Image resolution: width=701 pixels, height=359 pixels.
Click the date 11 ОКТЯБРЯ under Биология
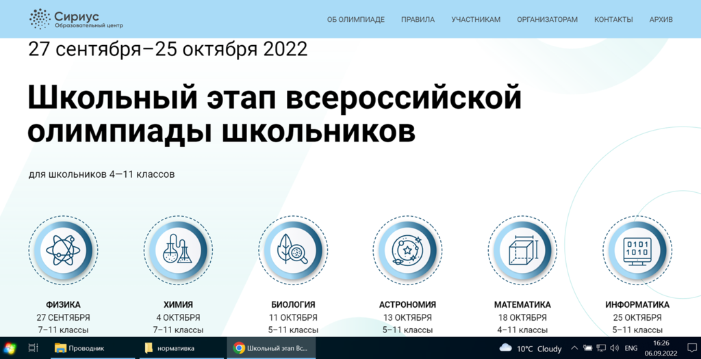click(293, 317)
